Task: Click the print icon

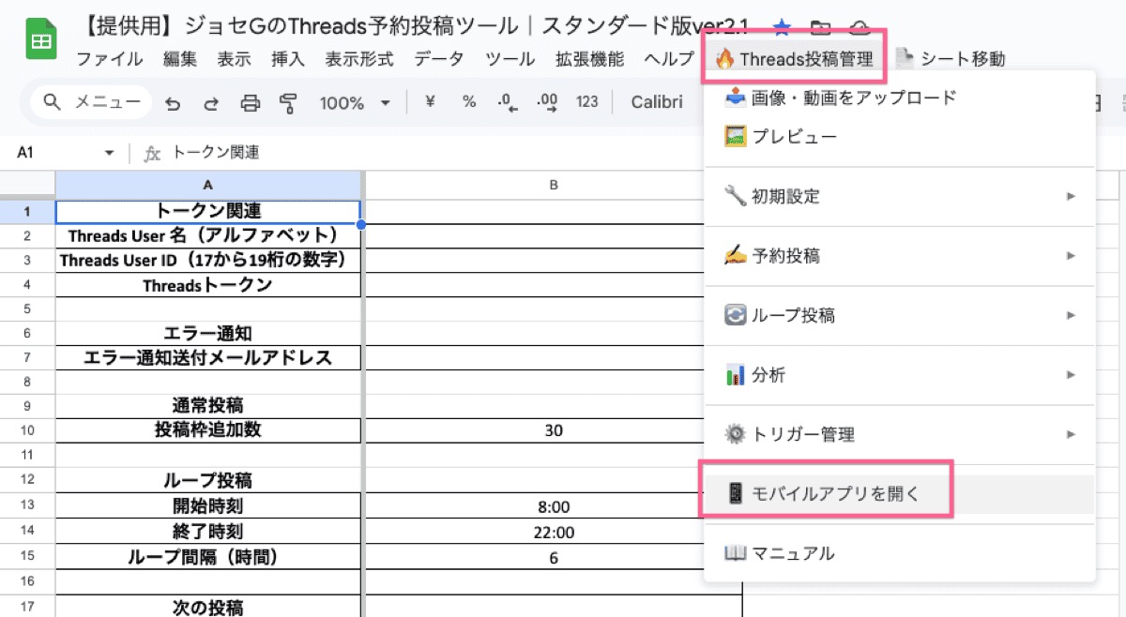Action: [x=250, y=102]
